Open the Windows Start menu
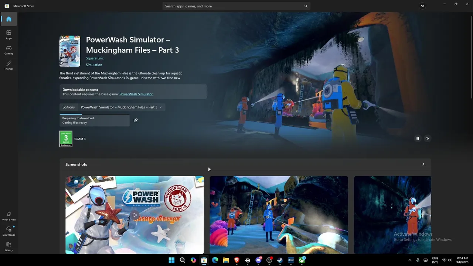This screenshot has width=473, height=266. coord(171,260)
